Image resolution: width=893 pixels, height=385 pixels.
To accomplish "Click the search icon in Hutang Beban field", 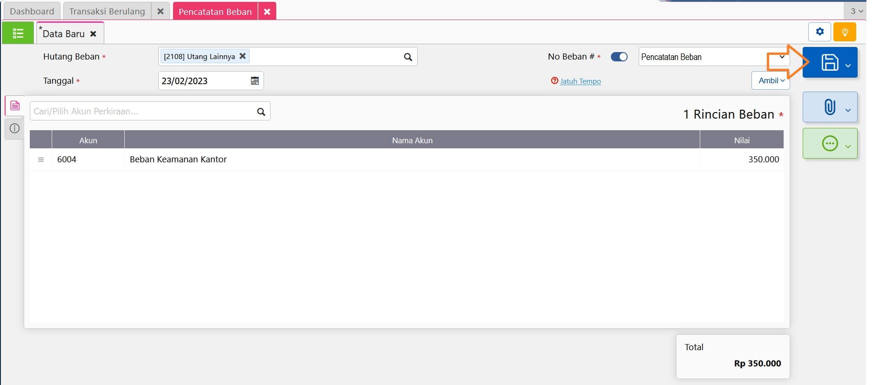I will (x=408, y=57).
